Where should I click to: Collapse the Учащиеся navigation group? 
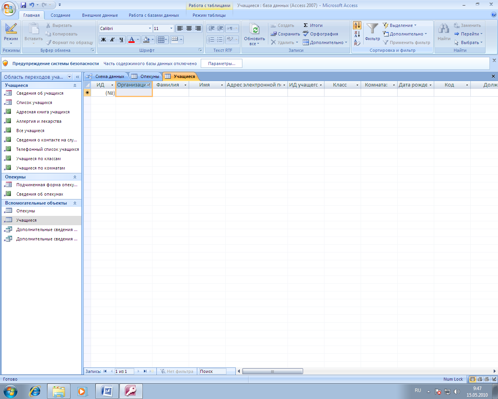pos(75,85)
